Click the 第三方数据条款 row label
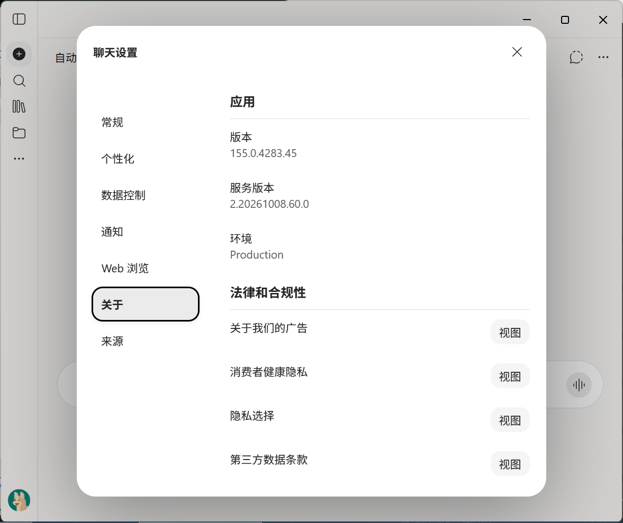This screenshot has height=523, width=623. click(268, 460)
